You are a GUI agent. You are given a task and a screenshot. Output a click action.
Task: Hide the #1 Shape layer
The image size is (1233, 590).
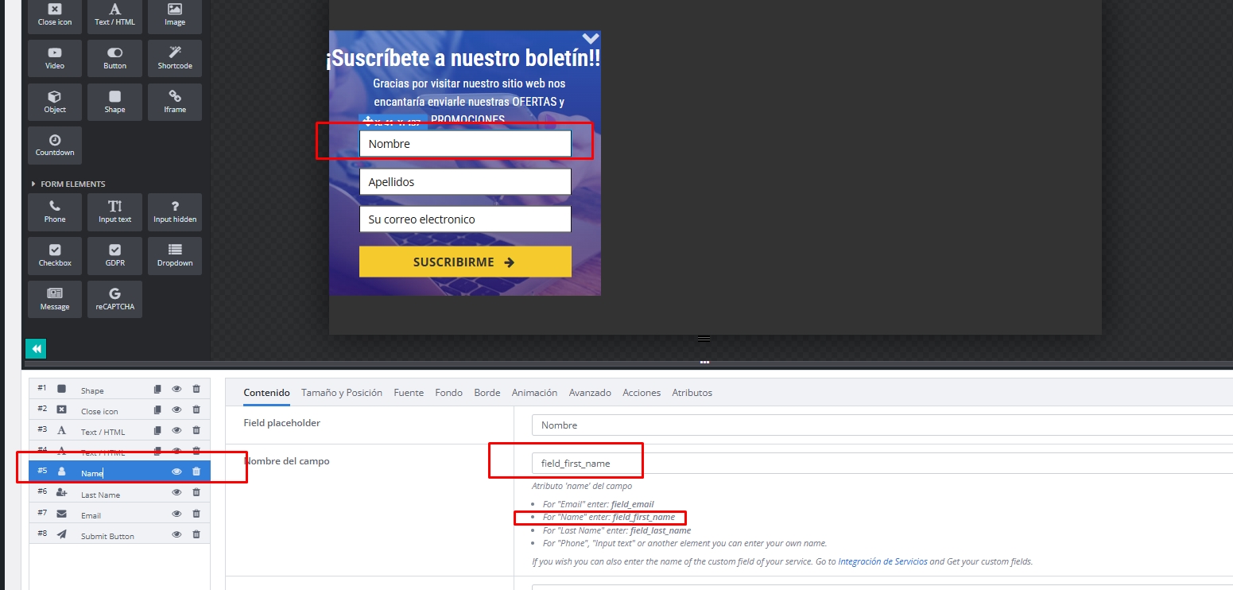click(176, 389)
